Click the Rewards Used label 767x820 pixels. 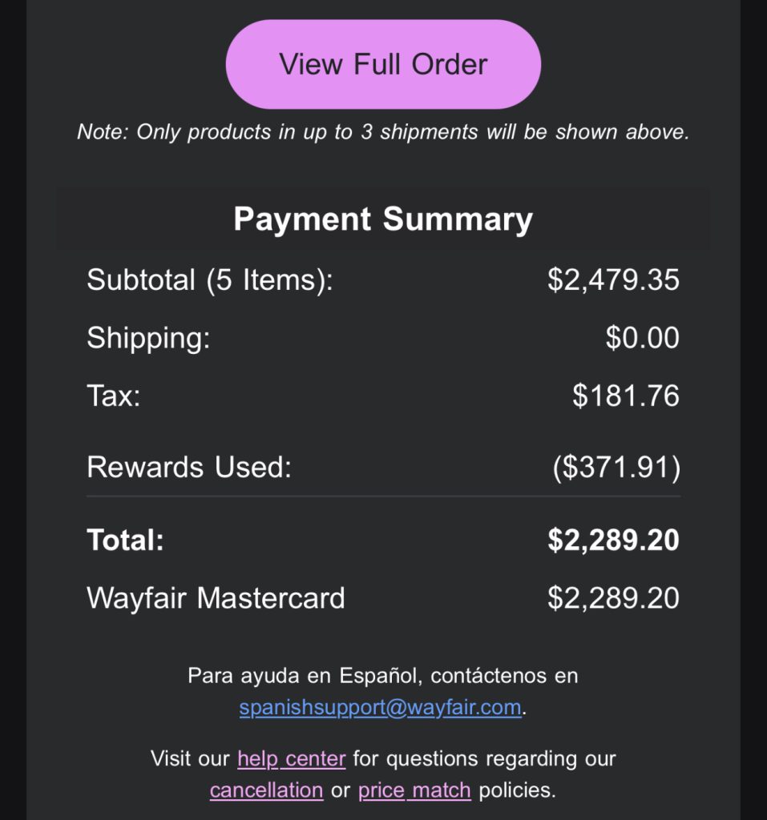[x=189, y=467]
